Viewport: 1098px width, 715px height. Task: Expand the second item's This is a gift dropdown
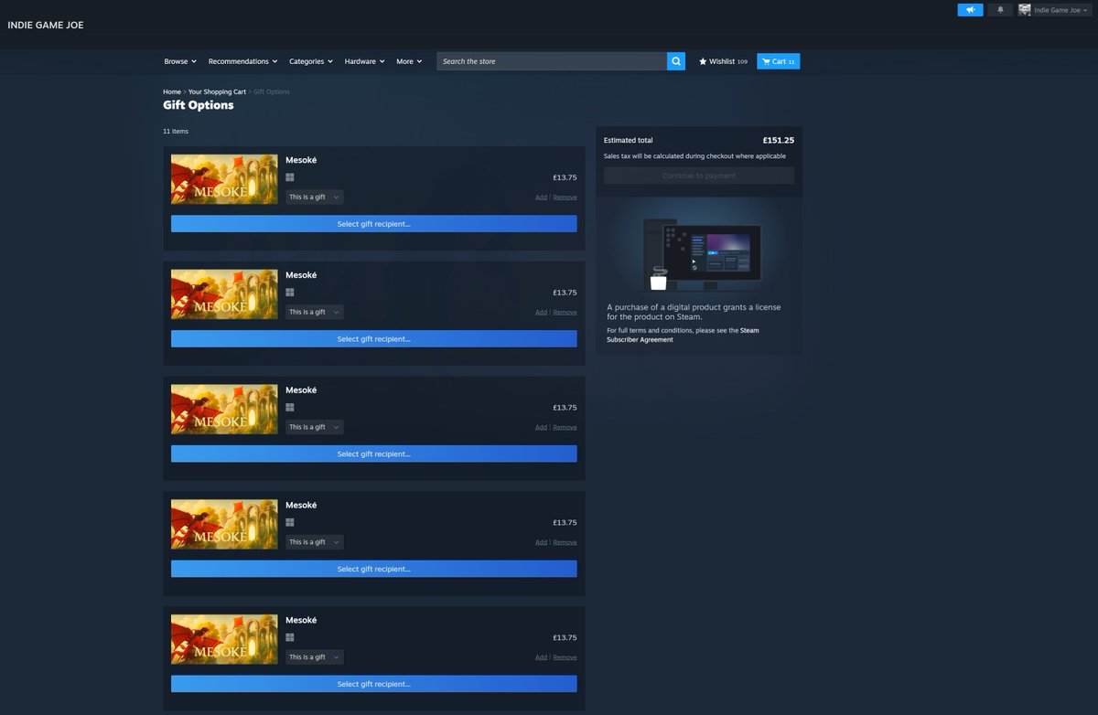coord(315,312)
